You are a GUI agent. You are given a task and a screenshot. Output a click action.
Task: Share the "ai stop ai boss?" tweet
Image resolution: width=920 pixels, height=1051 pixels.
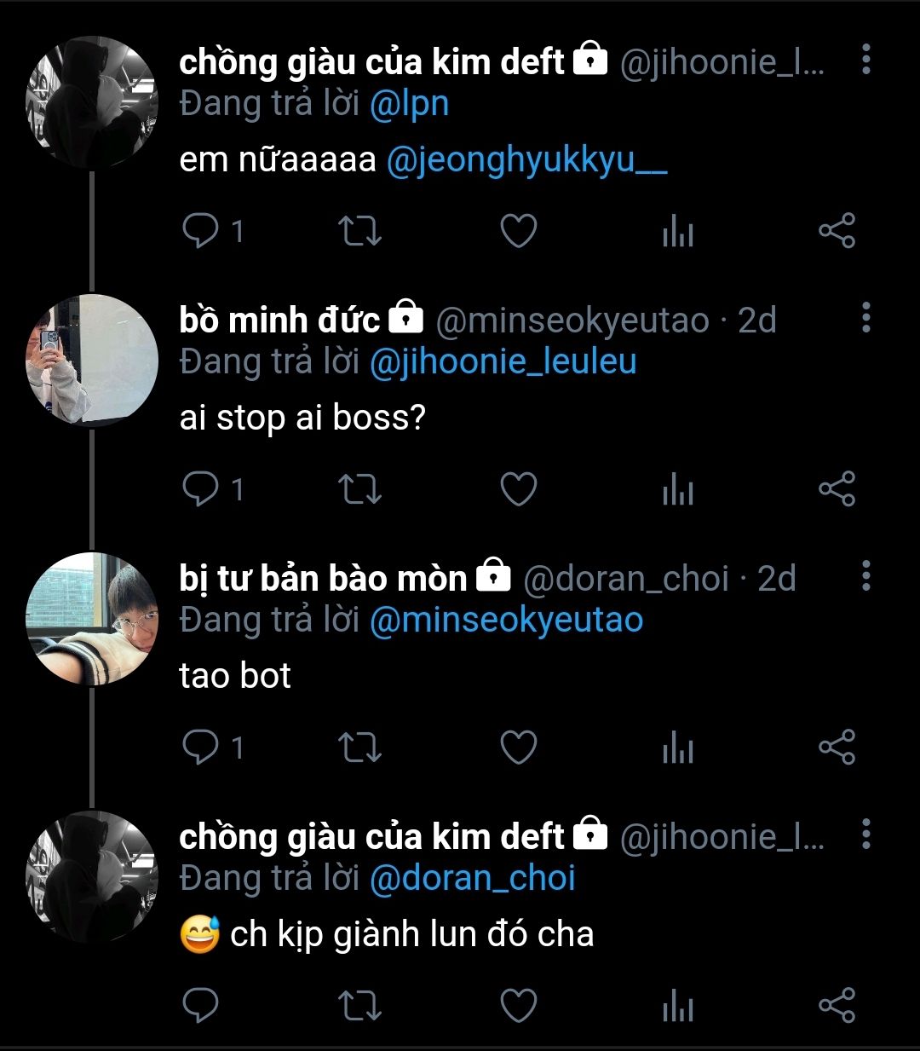837,489
